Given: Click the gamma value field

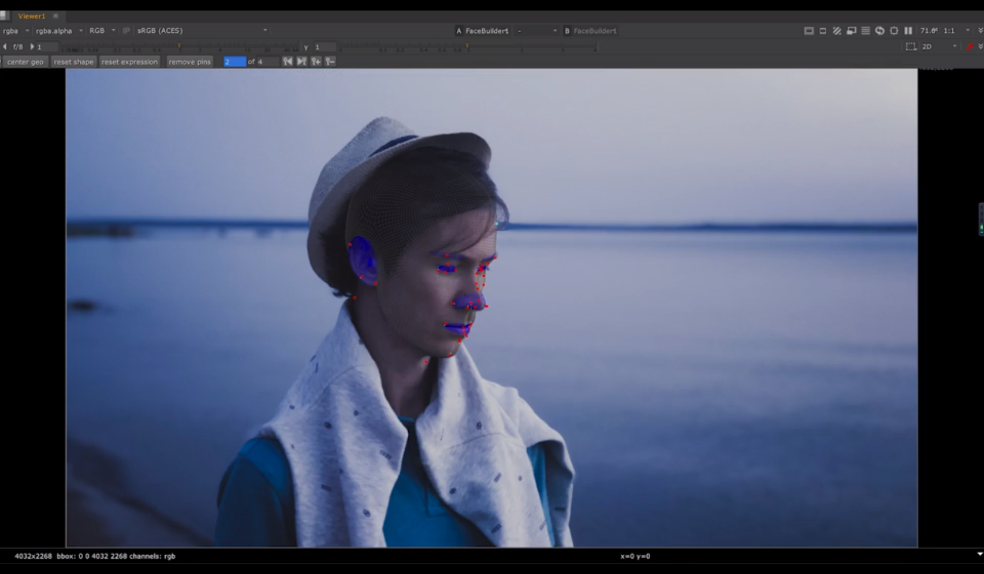Looking at the screenshot, I should tap(324, 47).
